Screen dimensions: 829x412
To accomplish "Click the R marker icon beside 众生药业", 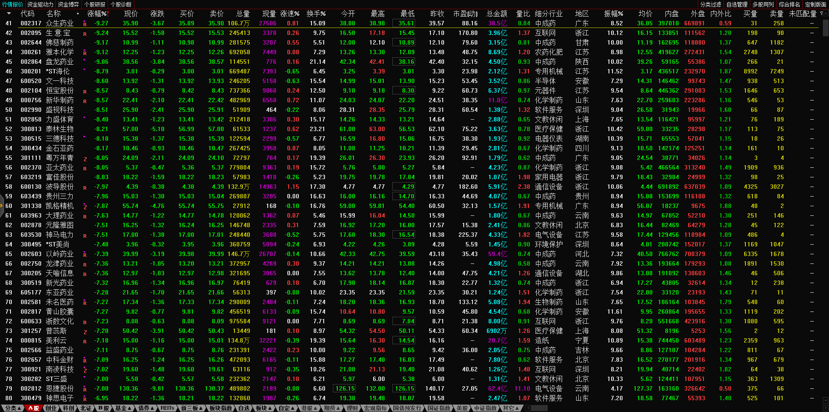I will pyautogui.click(x=85, y=24).
